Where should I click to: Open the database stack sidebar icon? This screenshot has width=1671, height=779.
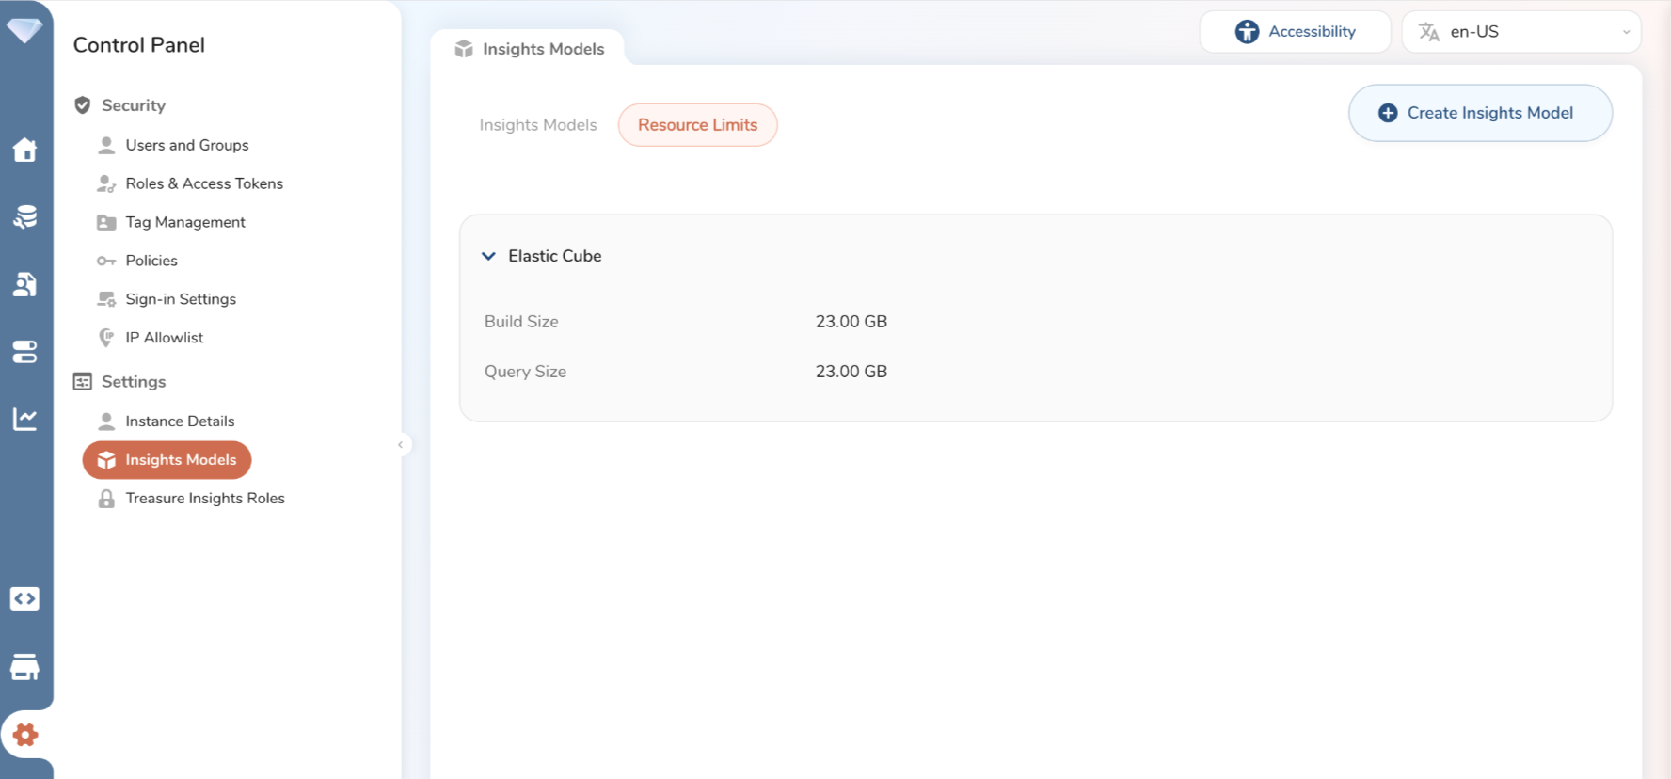[x=25, y=217]
